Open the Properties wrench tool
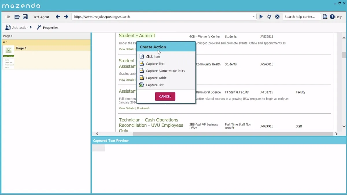 (x=47, y=27)
